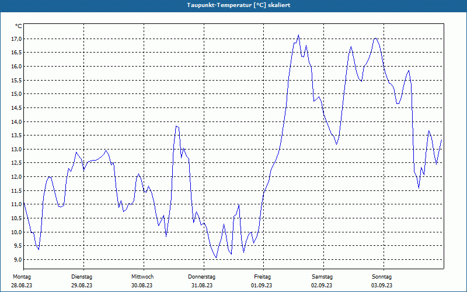The height and width of the screenshot is (292, 467).
Task: Click the Freitag day label
Action: [x=262, y=277]
